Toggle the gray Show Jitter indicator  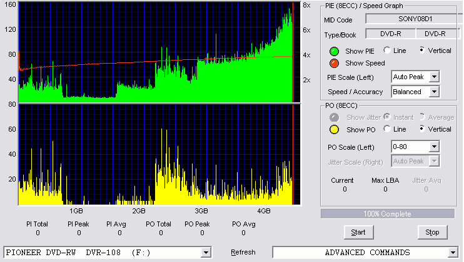coord(334,117)
